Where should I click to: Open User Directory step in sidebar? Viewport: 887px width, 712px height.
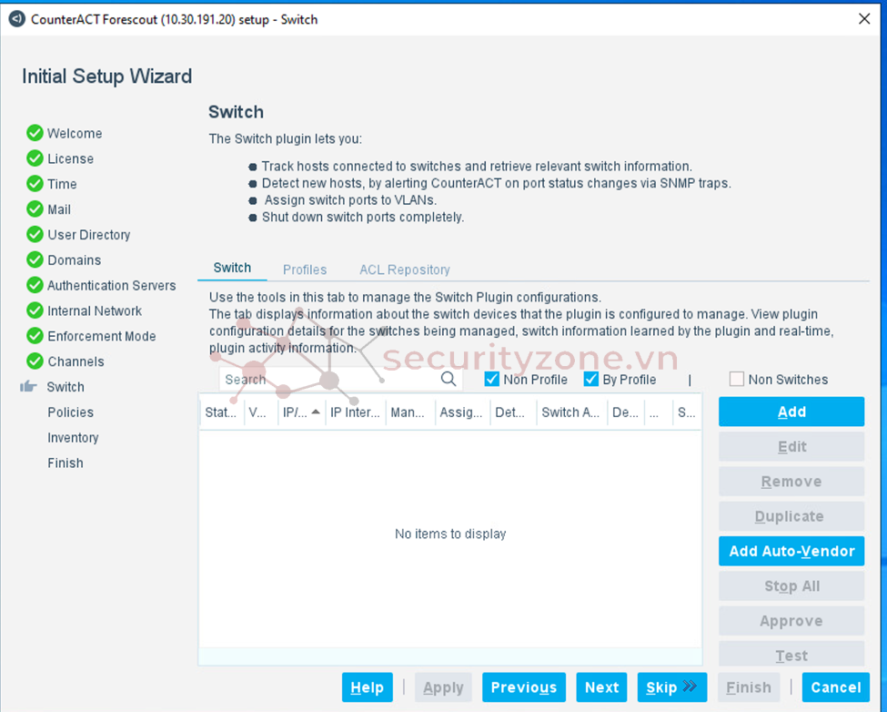[89, 235]
